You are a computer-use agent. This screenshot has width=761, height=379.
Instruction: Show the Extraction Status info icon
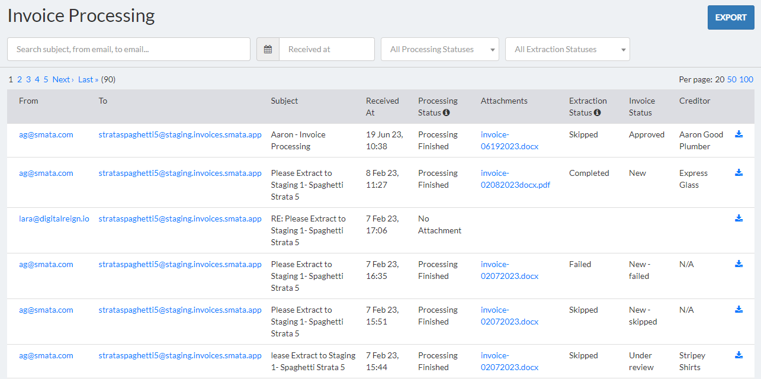(x=598, y=113)
